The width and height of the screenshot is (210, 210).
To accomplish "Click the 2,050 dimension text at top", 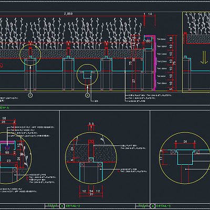I will click(x=68, y=14).
